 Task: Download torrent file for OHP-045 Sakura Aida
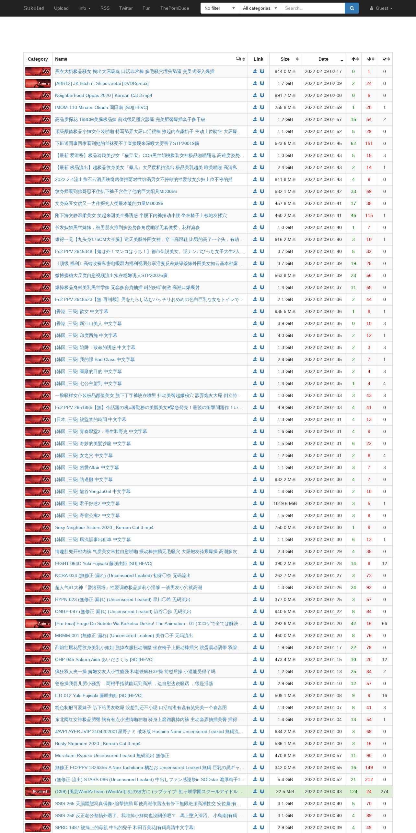[255, 659]
